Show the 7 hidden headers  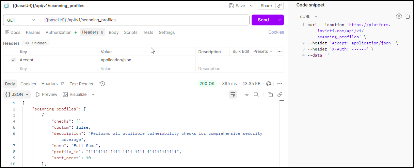pos(36,43)
